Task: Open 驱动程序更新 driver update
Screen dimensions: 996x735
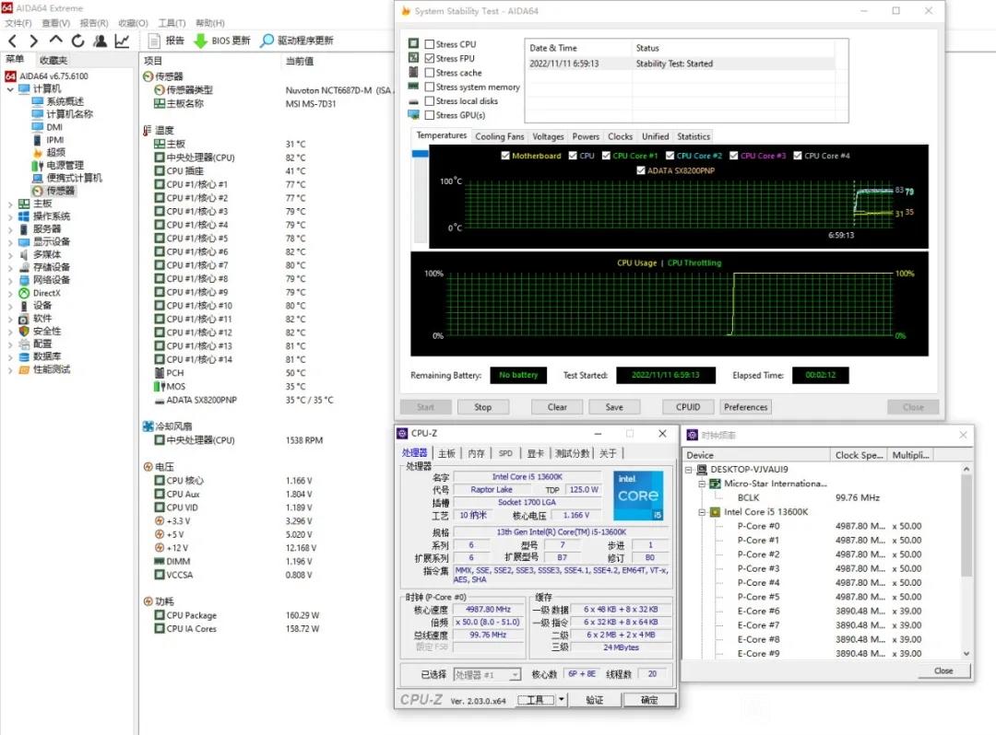Action: point(297,41)
